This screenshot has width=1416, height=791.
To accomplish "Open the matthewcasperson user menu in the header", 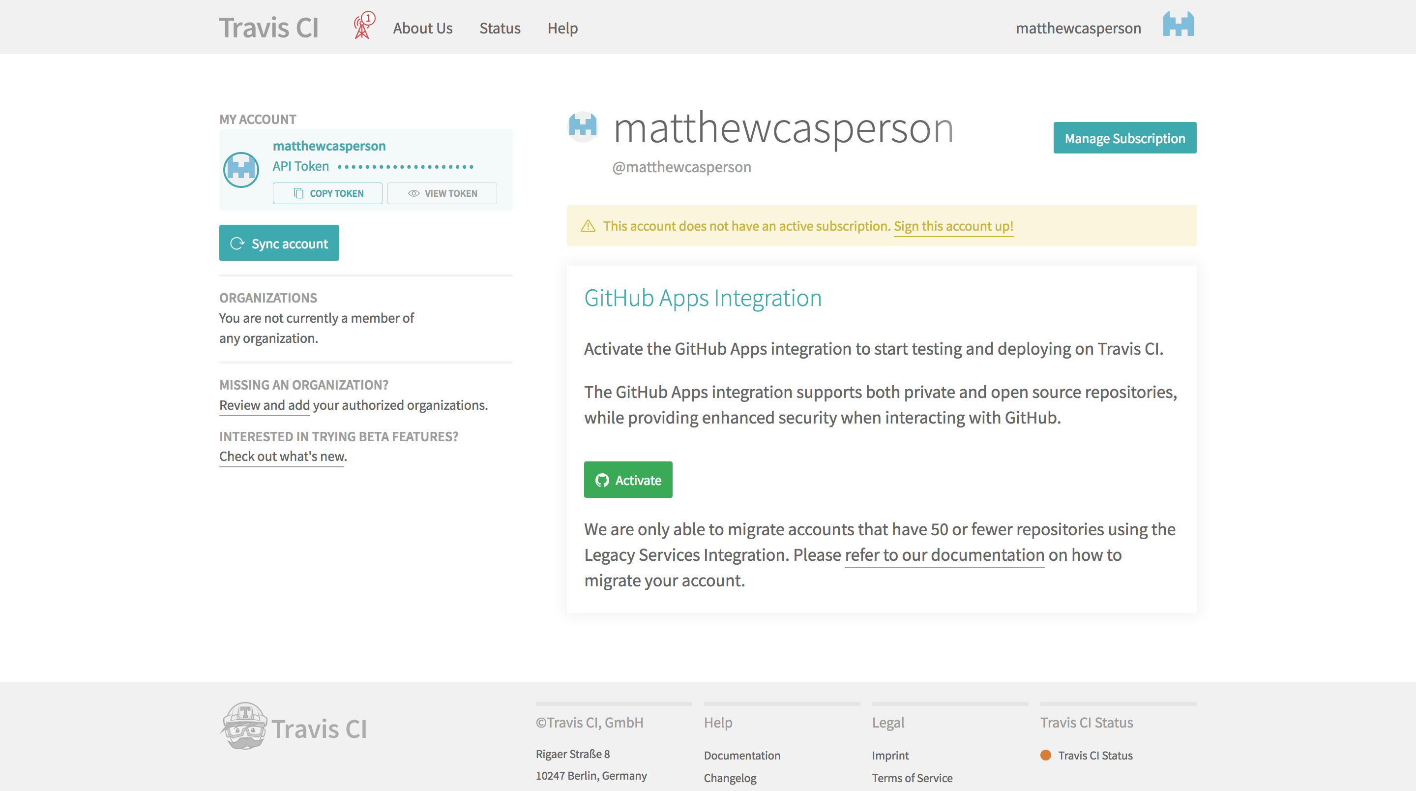I will click(1078, 28).
